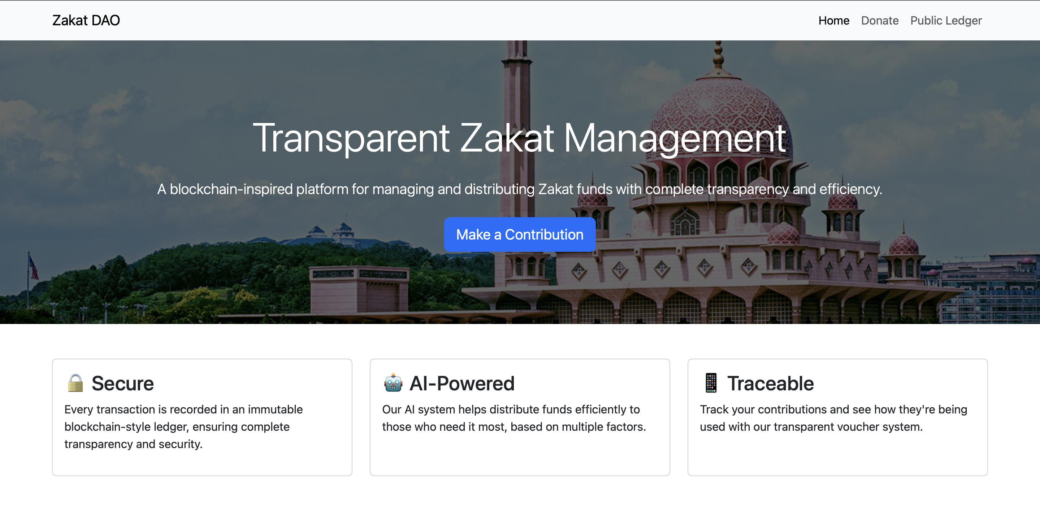Viewport: 1040px width, 526px height.
Task: Click the lock icon beside Secure
Action: [x=75, y=383]
